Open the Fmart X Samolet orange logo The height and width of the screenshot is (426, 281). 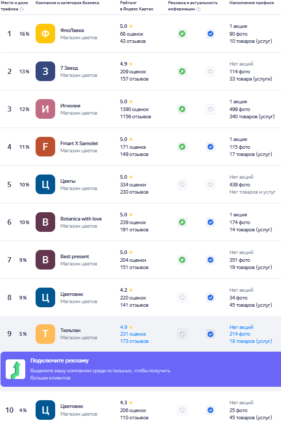tap(45, 147)
